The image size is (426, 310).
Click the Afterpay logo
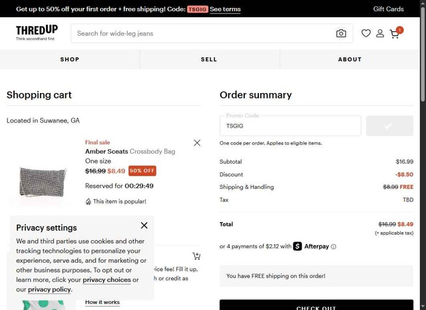[x=311, y=246]
